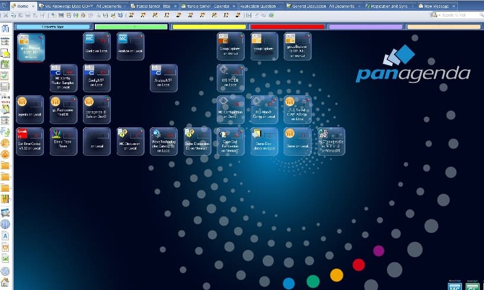
Task: Select the yellow workspace page tab
Action: tap(209, 27)
